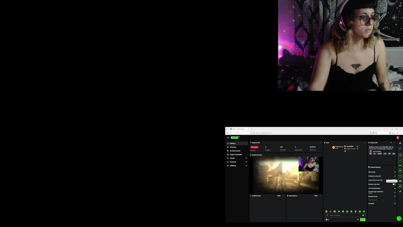403x227 pixels.
Task: Click the stream category thumbnail image
Action: (x=371, y=152)
